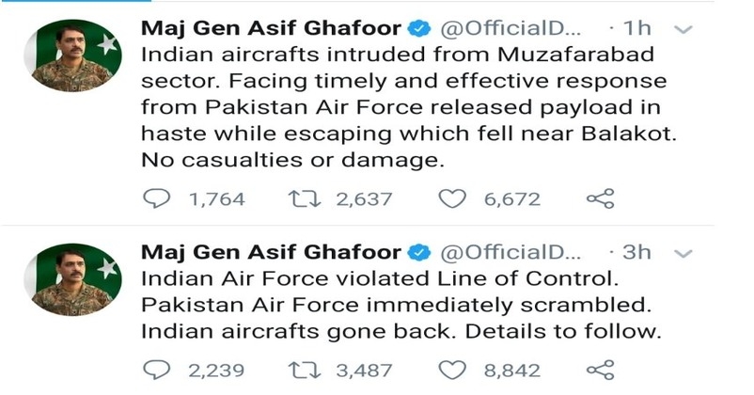
Task: Open dropdown chevron on the 1h tweet
Action: click(x=683, y=30)
